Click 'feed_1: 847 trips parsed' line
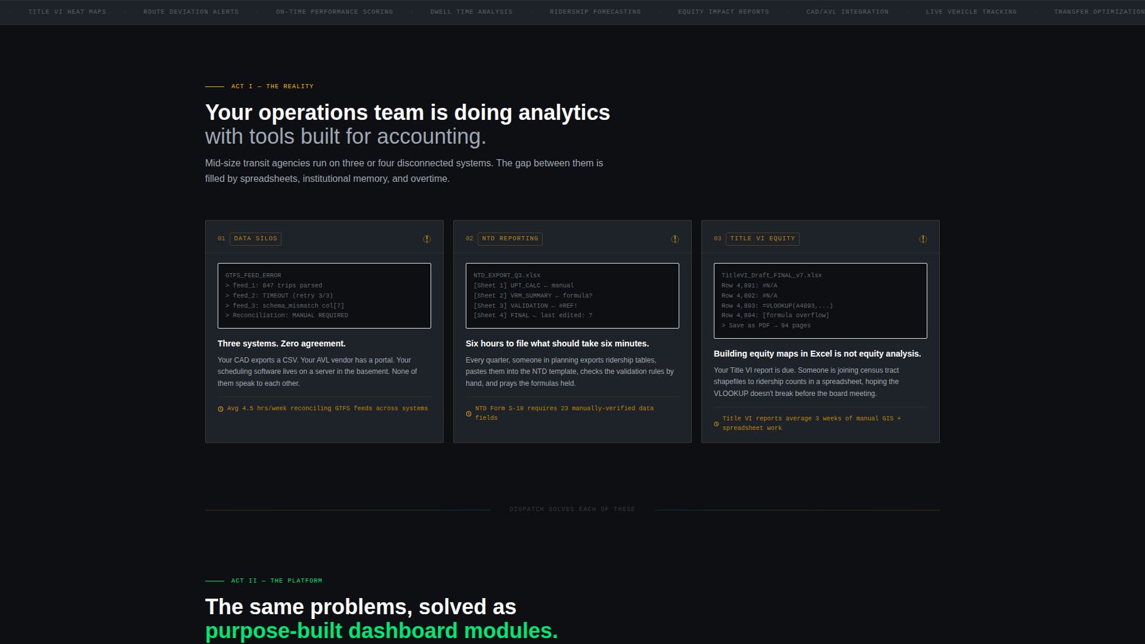This screenshot has width=1145, height=644. pos(274,286)
